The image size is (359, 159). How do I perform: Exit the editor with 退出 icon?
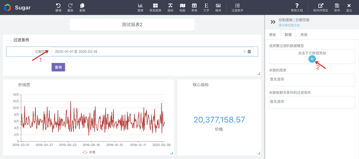tap(349, 5)
